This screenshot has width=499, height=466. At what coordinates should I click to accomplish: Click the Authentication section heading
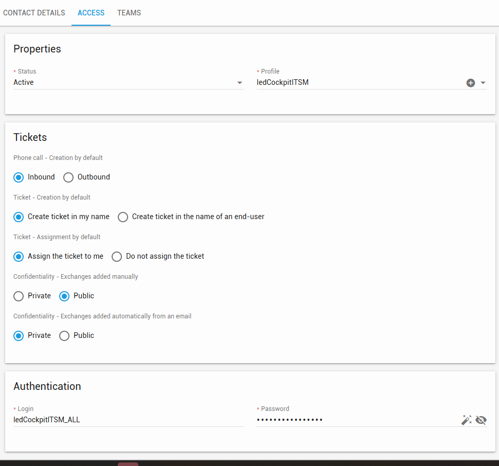(x=47, y=386)
